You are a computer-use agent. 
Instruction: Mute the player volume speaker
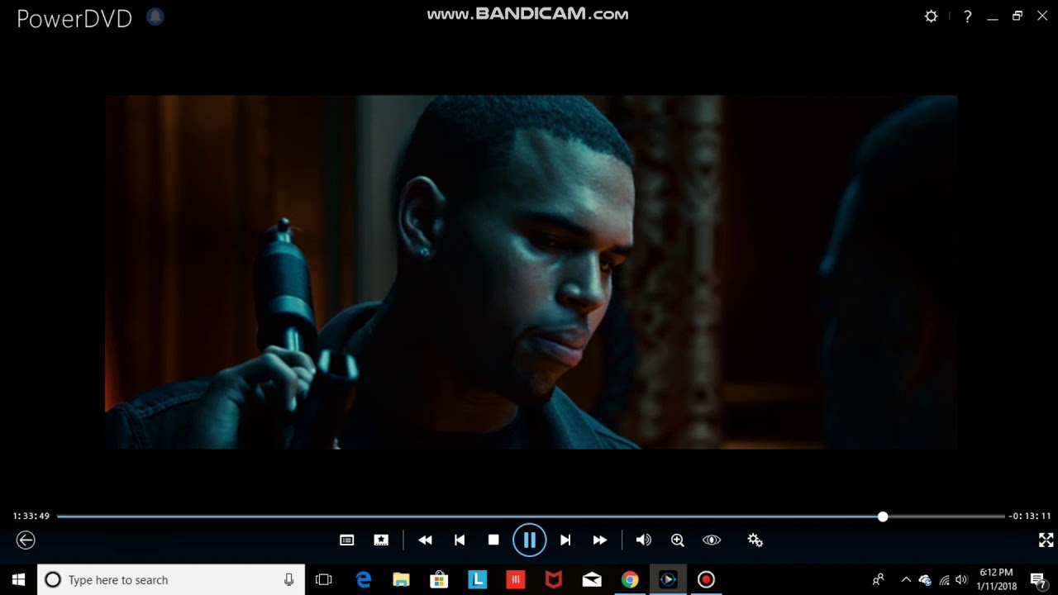coord(643,540)
